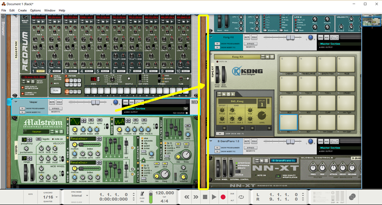Click Bypass on the Vesper channel
Viewport: 382px width, 205px height.
click(55, 109)
